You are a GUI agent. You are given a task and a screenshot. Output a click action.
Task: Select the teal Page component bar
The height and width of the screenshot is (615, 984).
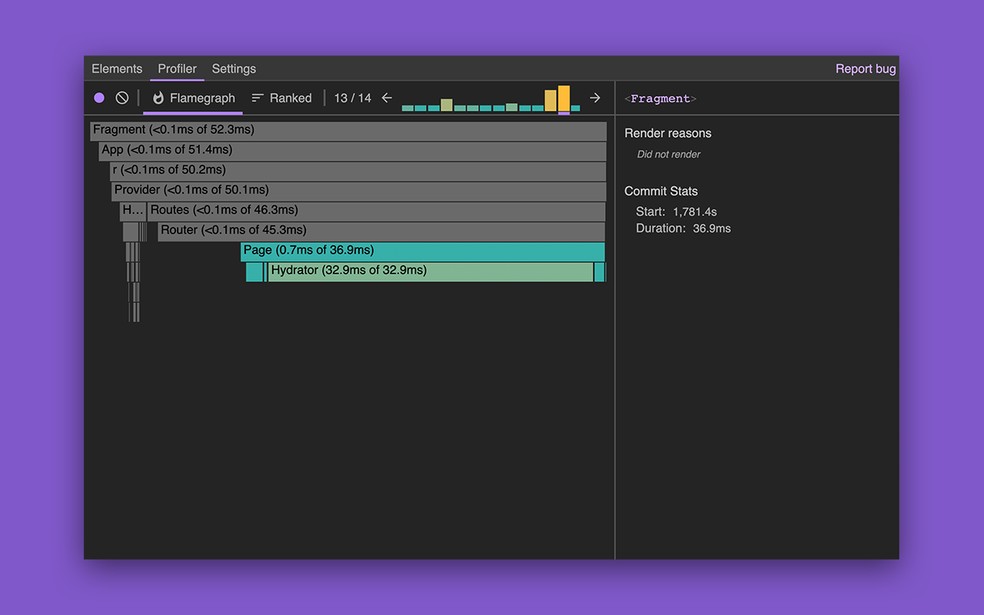(423, 251)
